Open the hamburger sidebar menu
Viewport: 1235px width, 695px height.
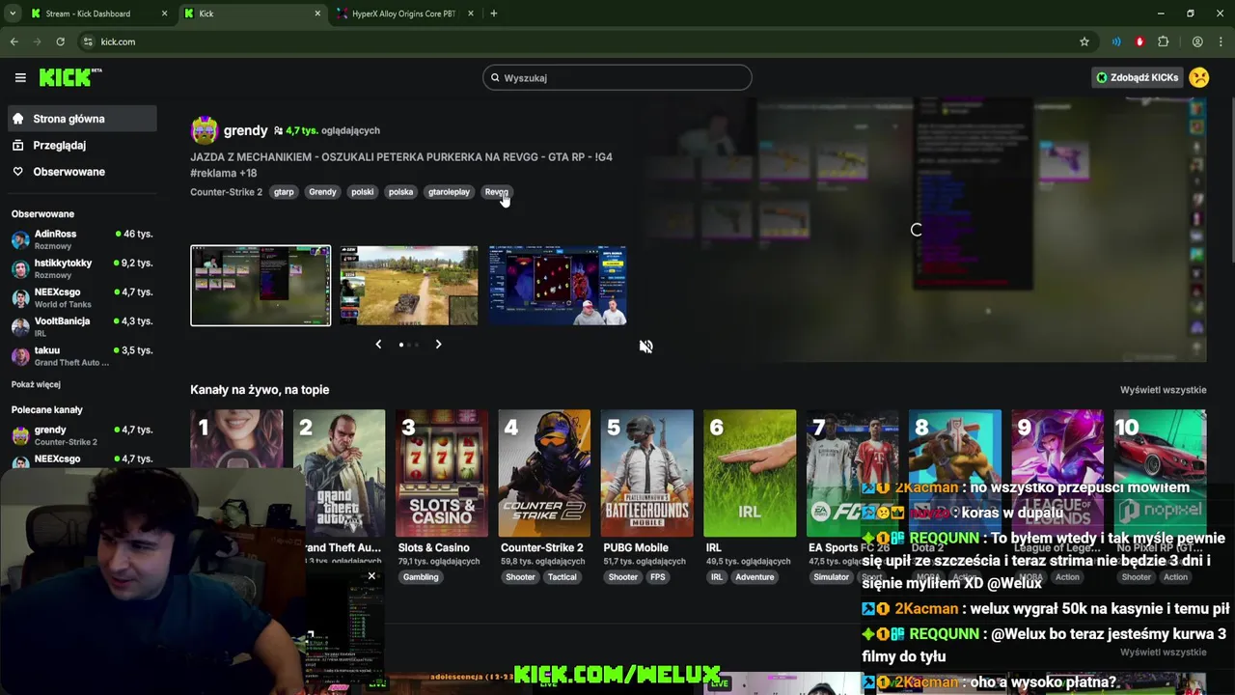[x=20, y=77]
